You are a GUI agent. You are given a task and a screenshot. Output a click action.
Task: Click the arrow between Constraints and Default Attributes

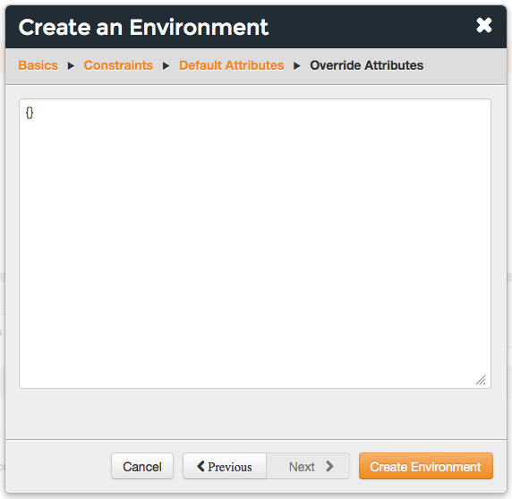coord(166,66)
